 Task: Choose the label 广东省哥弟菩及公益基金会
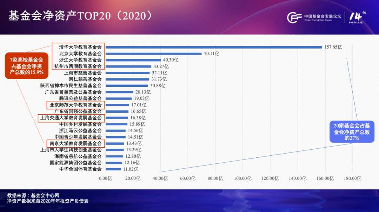[x=73, y=92]
